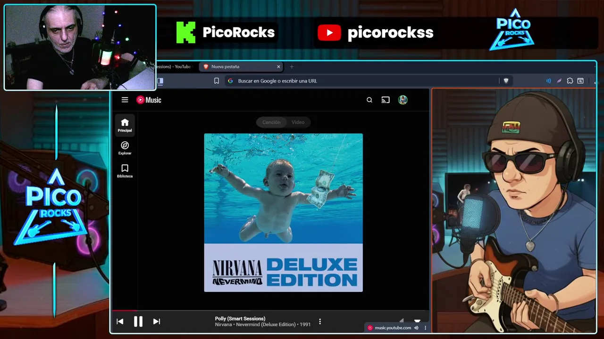This screenshot has height=339, width=604.
Task: Switch player to Video mode
Action: click(x=298, y=122)
